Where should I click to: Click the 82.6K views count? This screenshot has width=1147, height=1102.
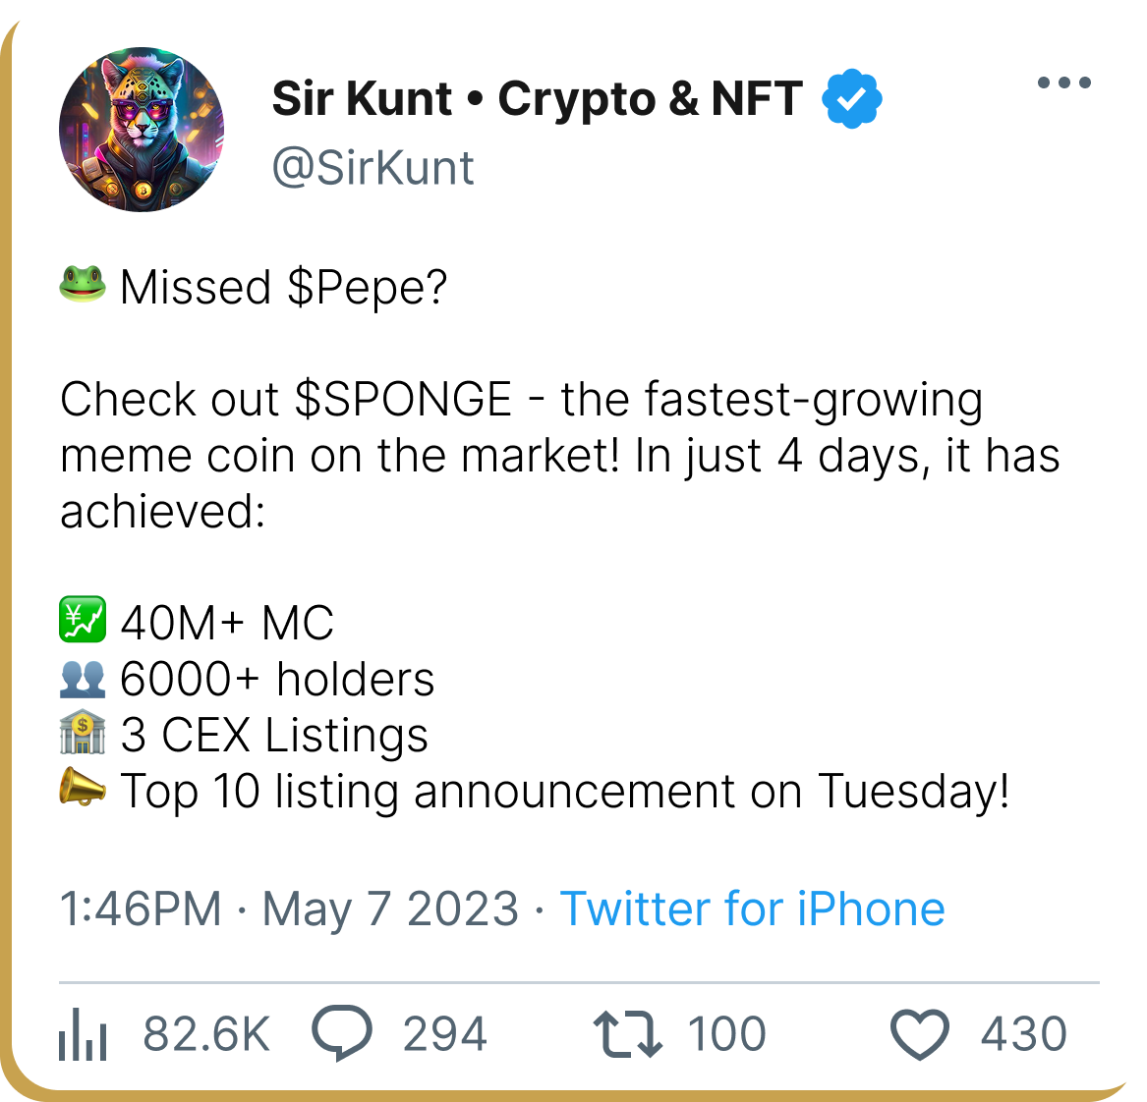(x=206, y=1035)
